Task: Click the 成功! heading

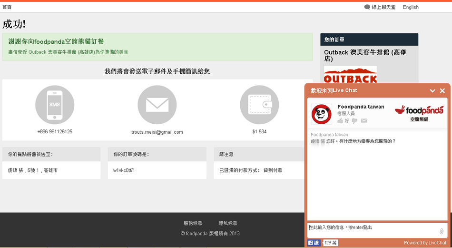Action: 14,24
